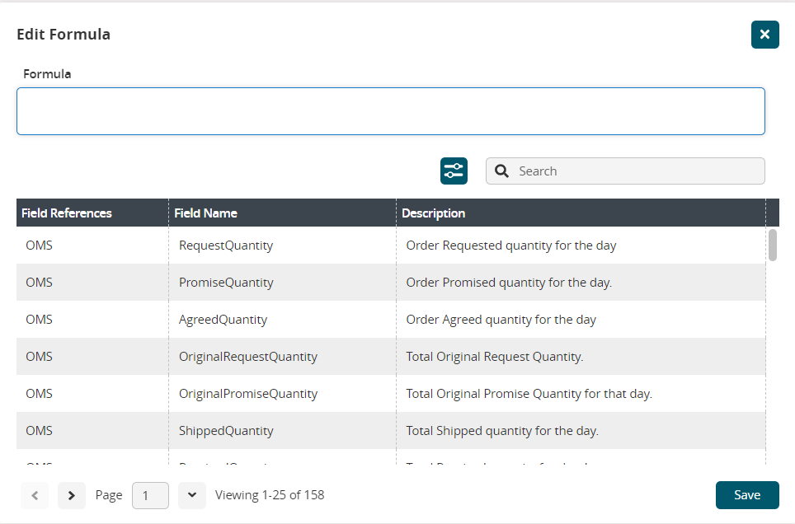This screenshot has width=795, height=524.
Task: Focus the Search field
Action: point(635,171)
